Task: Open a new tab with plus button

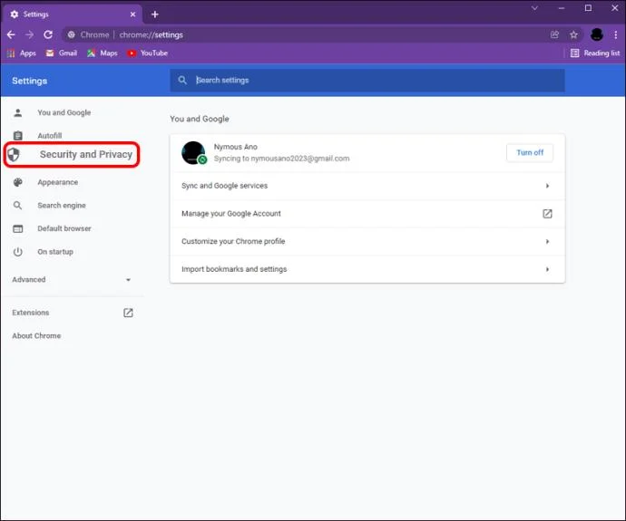Action: (155, 14)
